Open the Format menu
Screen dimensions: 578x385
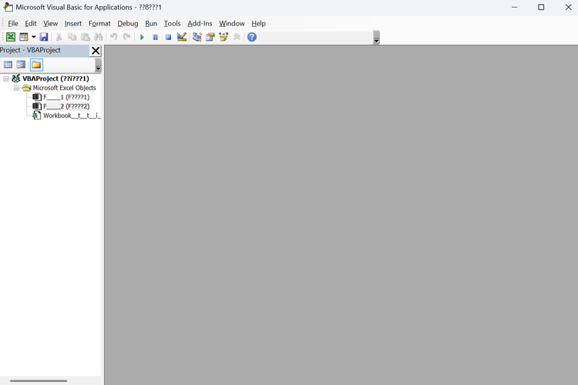pos(99,24)
